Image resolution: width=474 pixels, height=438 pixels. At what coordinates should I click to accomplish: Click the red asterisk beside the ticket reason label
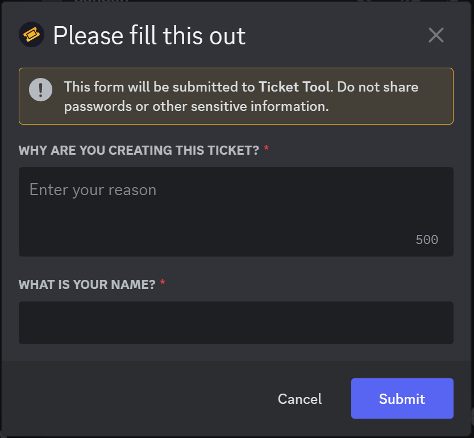pyautogui.click(x=267, y=150)
